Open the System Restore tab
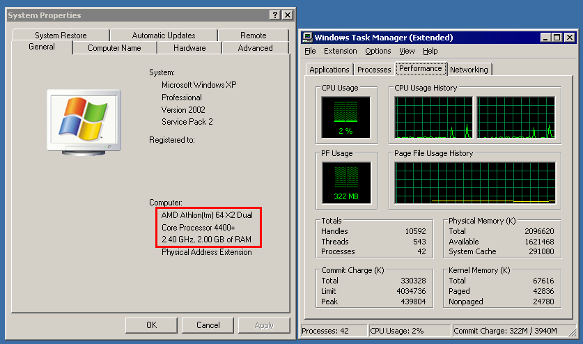 click(x=61, y=36)
